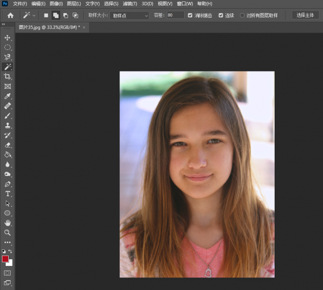Image resolution: width=323 pixels, height=290 pixels.
Task: Open the 滤镜(T) menu
Action: (x=130, y=4)
